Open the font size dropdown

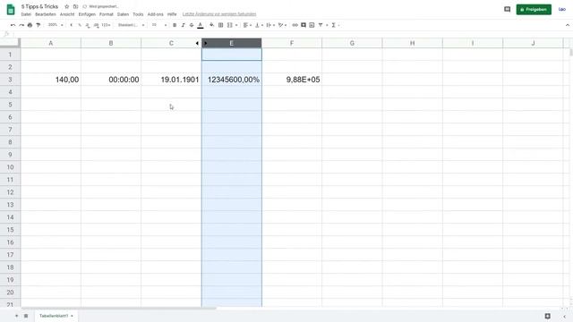[159, 25]
